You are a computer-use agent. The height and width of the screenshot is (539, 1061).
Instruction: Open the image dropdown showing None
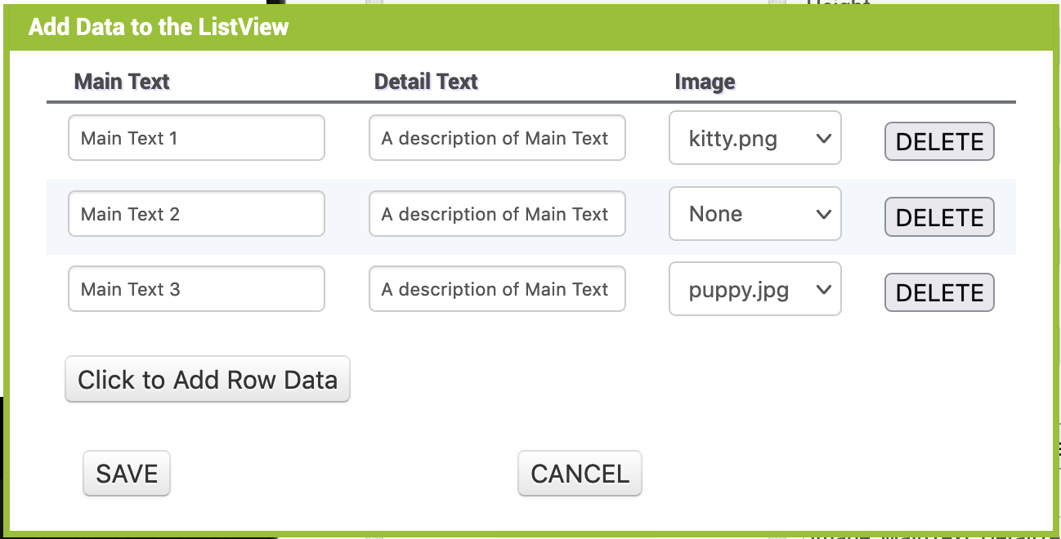(x=754, y=213)
